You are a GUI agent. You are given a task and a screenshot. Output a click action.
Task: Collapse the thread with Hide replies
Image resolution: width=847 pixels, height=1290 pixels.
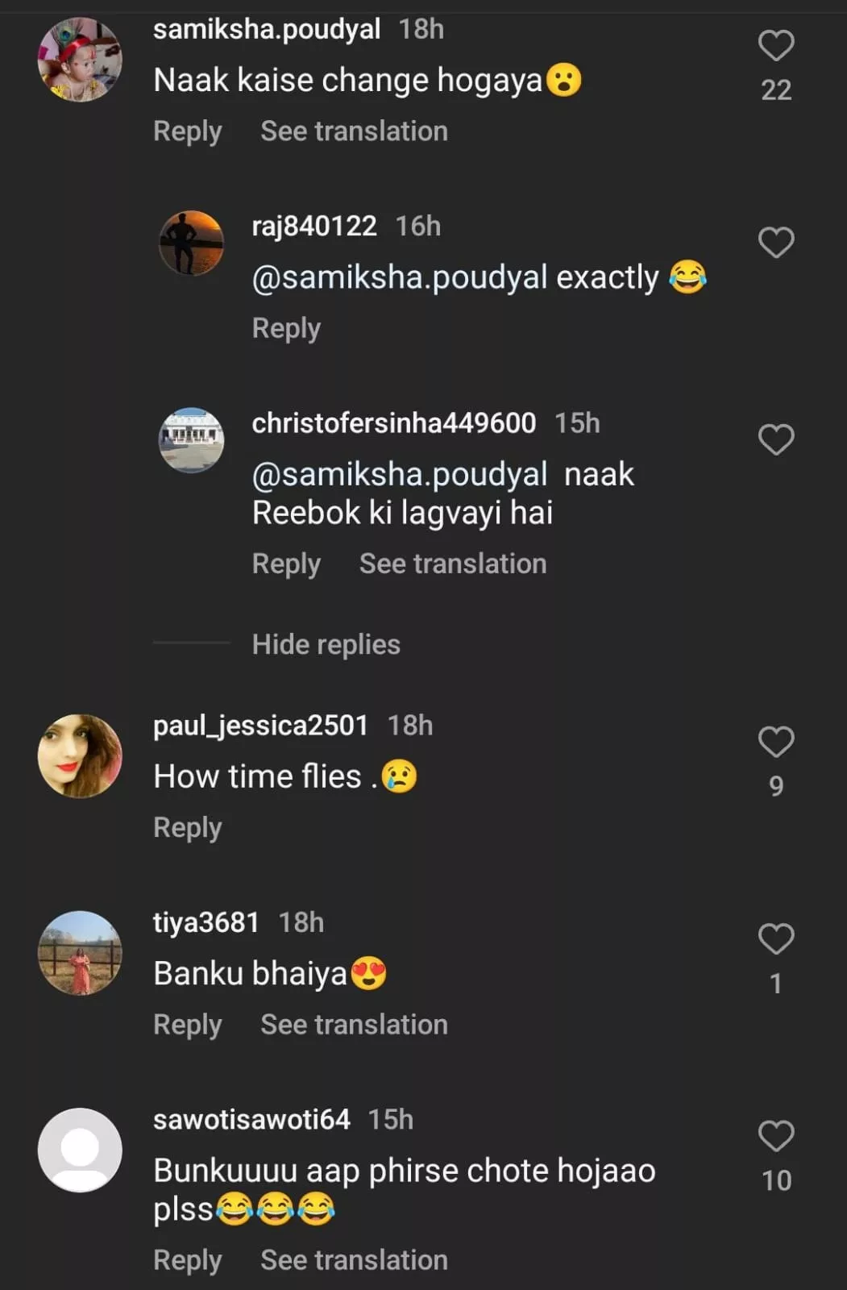[x=326, y=644]
